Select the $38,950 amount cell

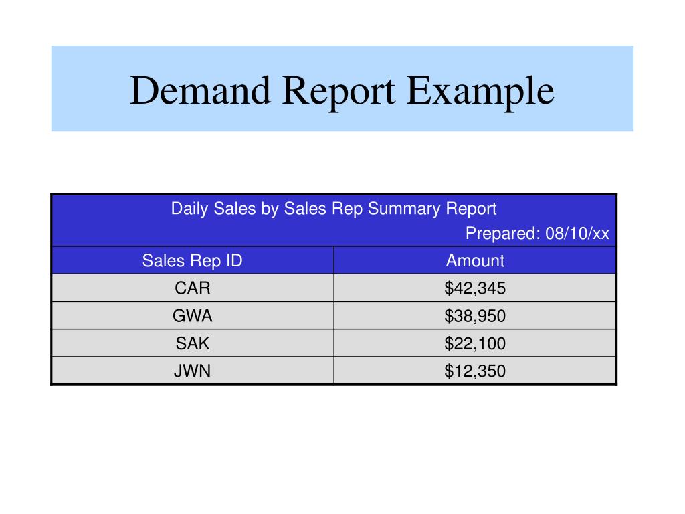pos(475,316)
